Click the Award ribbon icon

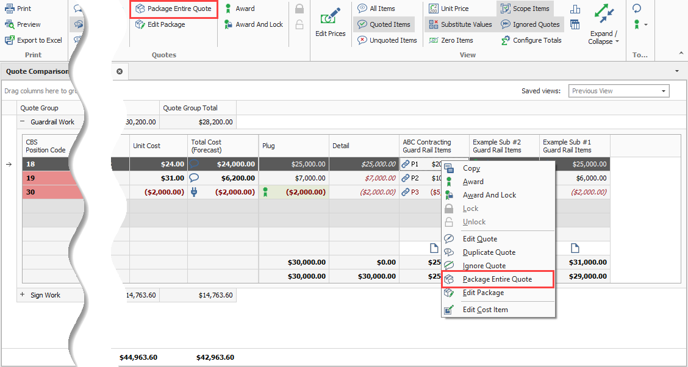click(x=228, y=9)
